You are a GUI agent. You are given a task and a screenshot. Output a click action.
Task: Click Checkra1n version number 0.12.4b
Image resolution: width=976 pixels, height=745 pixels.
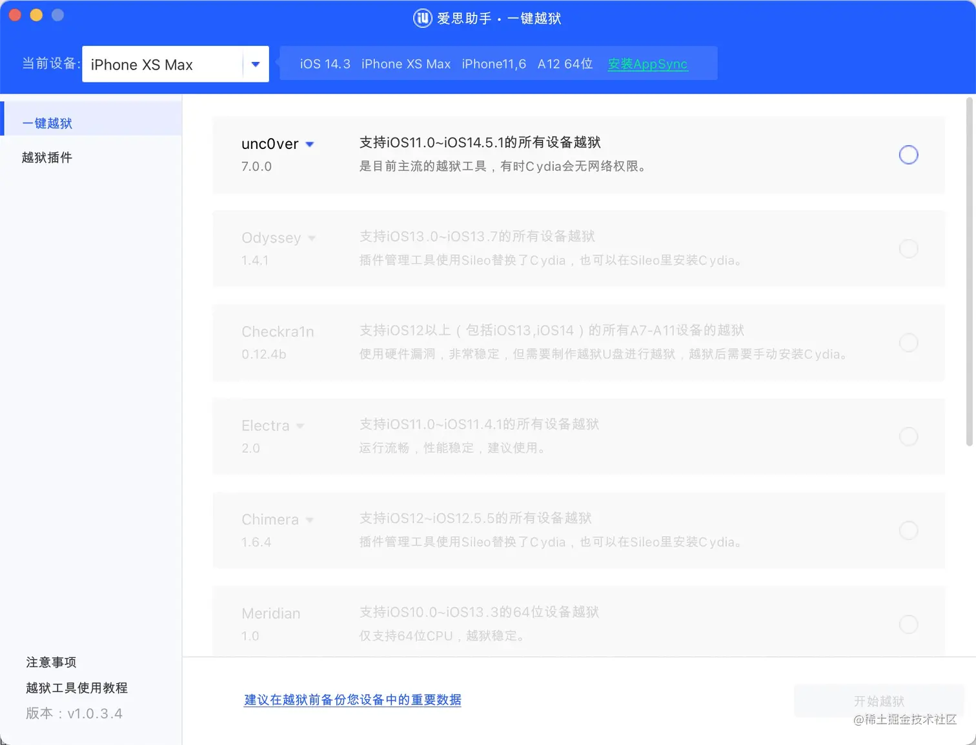click(263, 354)
